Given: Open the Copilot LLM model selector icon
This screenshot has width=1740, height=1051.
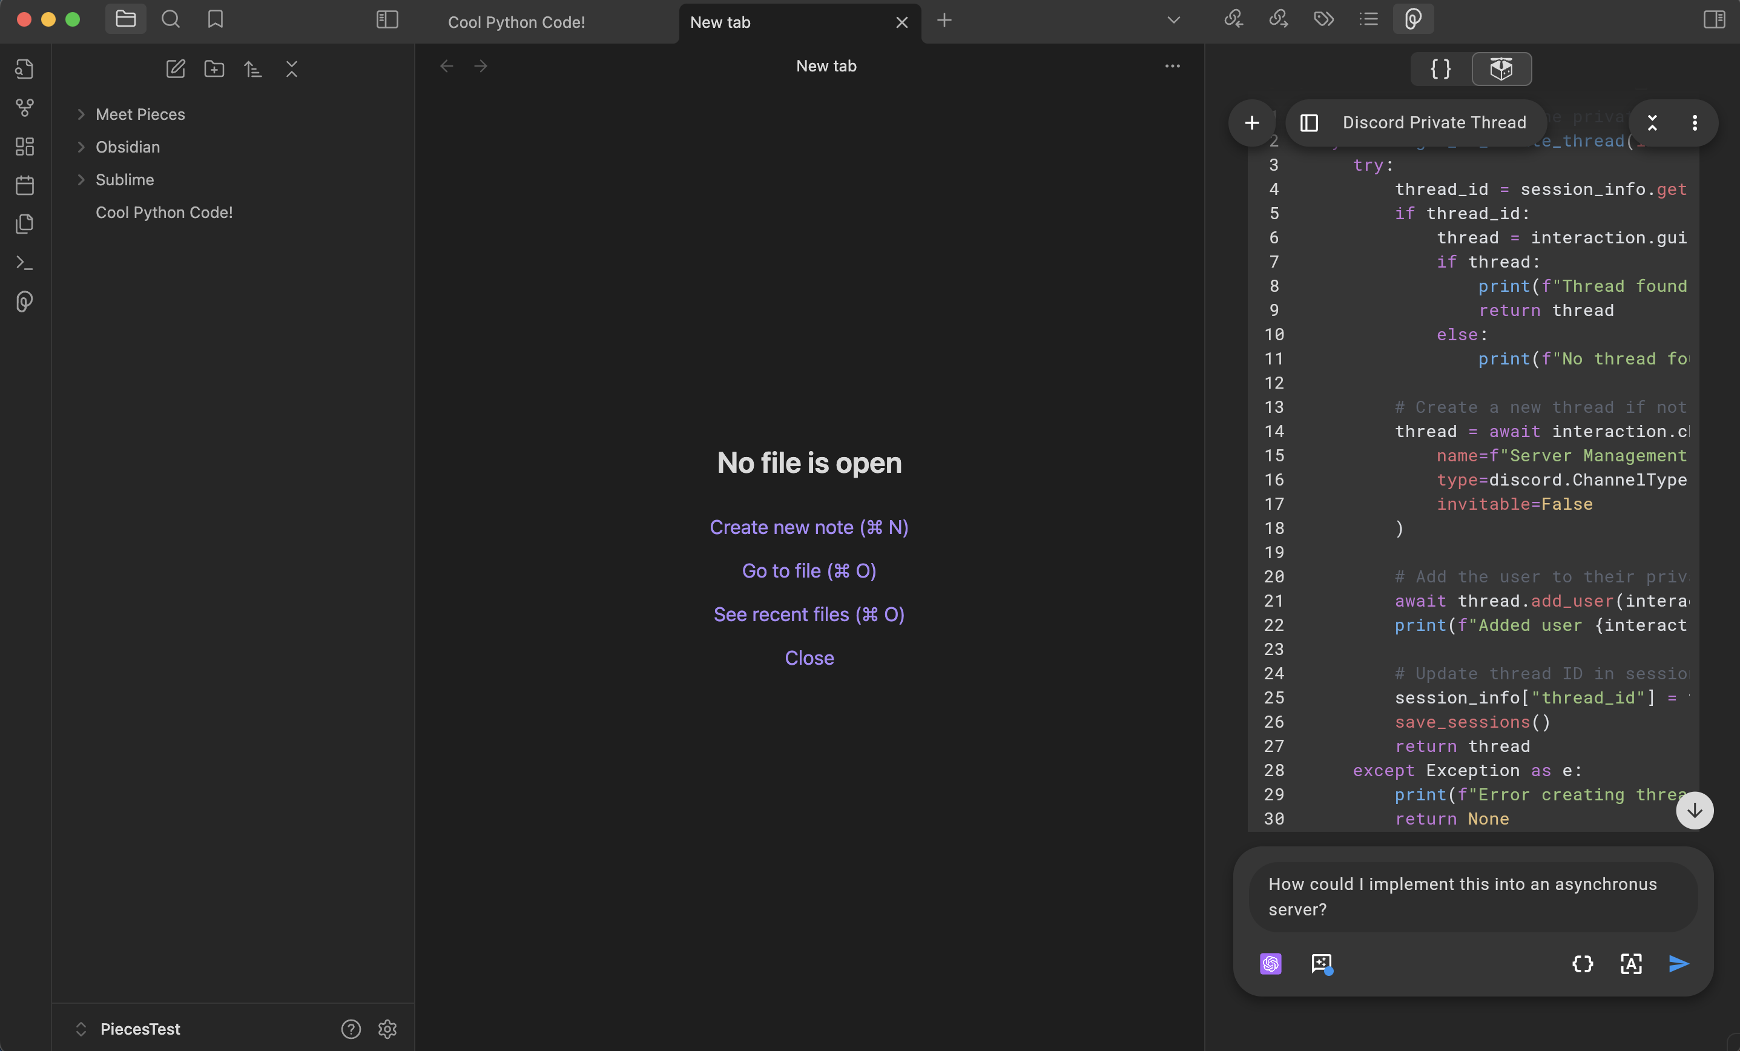Looking at the screenshot, I should coord(1270,963).
